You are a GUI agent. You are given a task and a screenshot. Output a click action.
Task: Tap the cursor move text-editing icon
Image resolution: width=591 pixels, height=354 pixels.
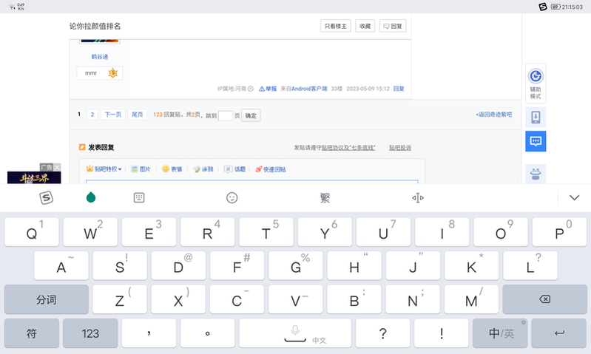tap(418, 197)
